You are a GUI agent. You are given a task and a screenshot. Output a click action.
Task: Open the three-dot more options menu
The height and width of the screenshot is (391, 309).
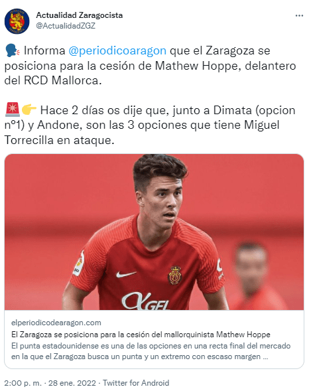click(299, 16)
